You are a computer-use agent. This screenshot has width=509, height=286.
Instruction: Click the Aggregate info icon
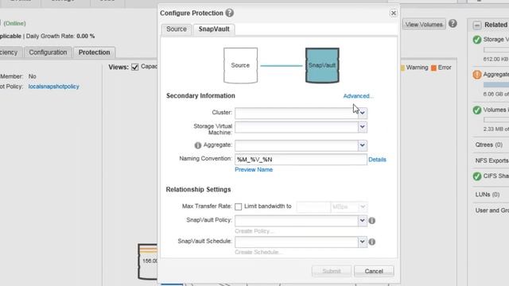coord(198,145)
